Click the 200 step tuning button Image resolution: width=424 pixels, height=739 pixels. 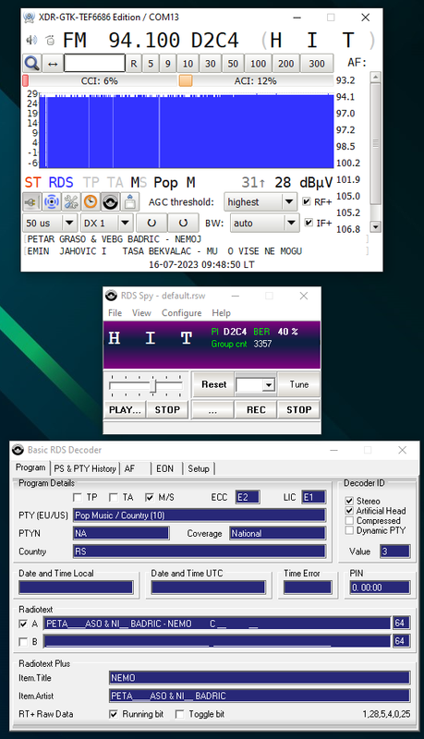point(285,63)
